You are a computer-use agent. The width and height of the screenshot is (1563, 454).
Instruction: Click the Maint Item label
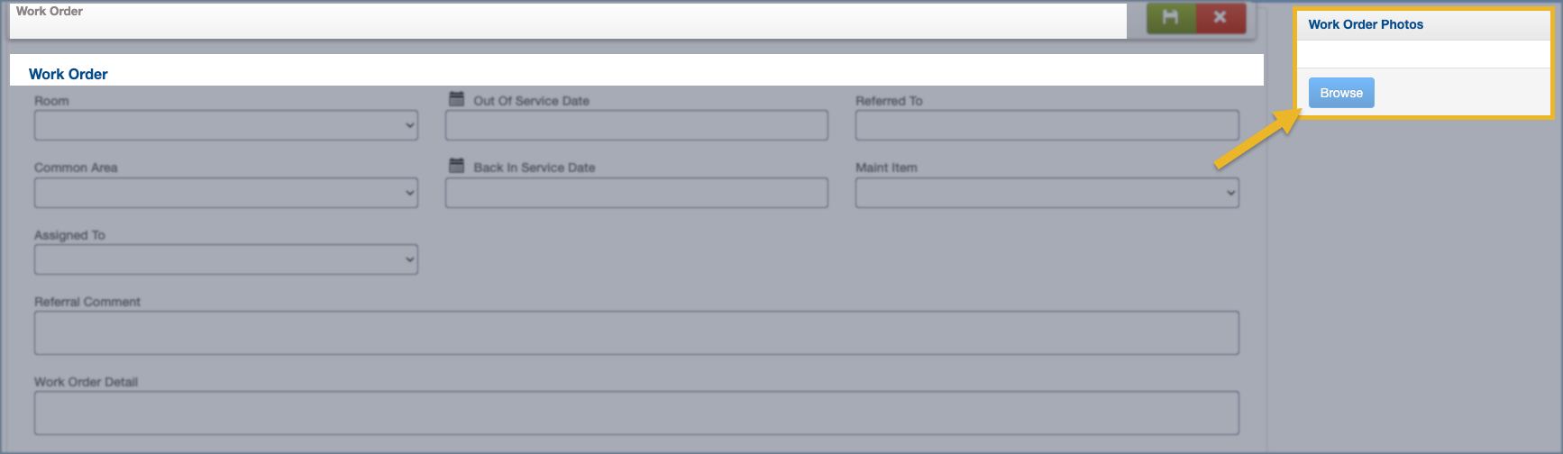click(886, 168)
